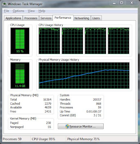Screen dimensions: 140x144
Task: Click the last CPU Usage History graph
Action: click(118, 41)
